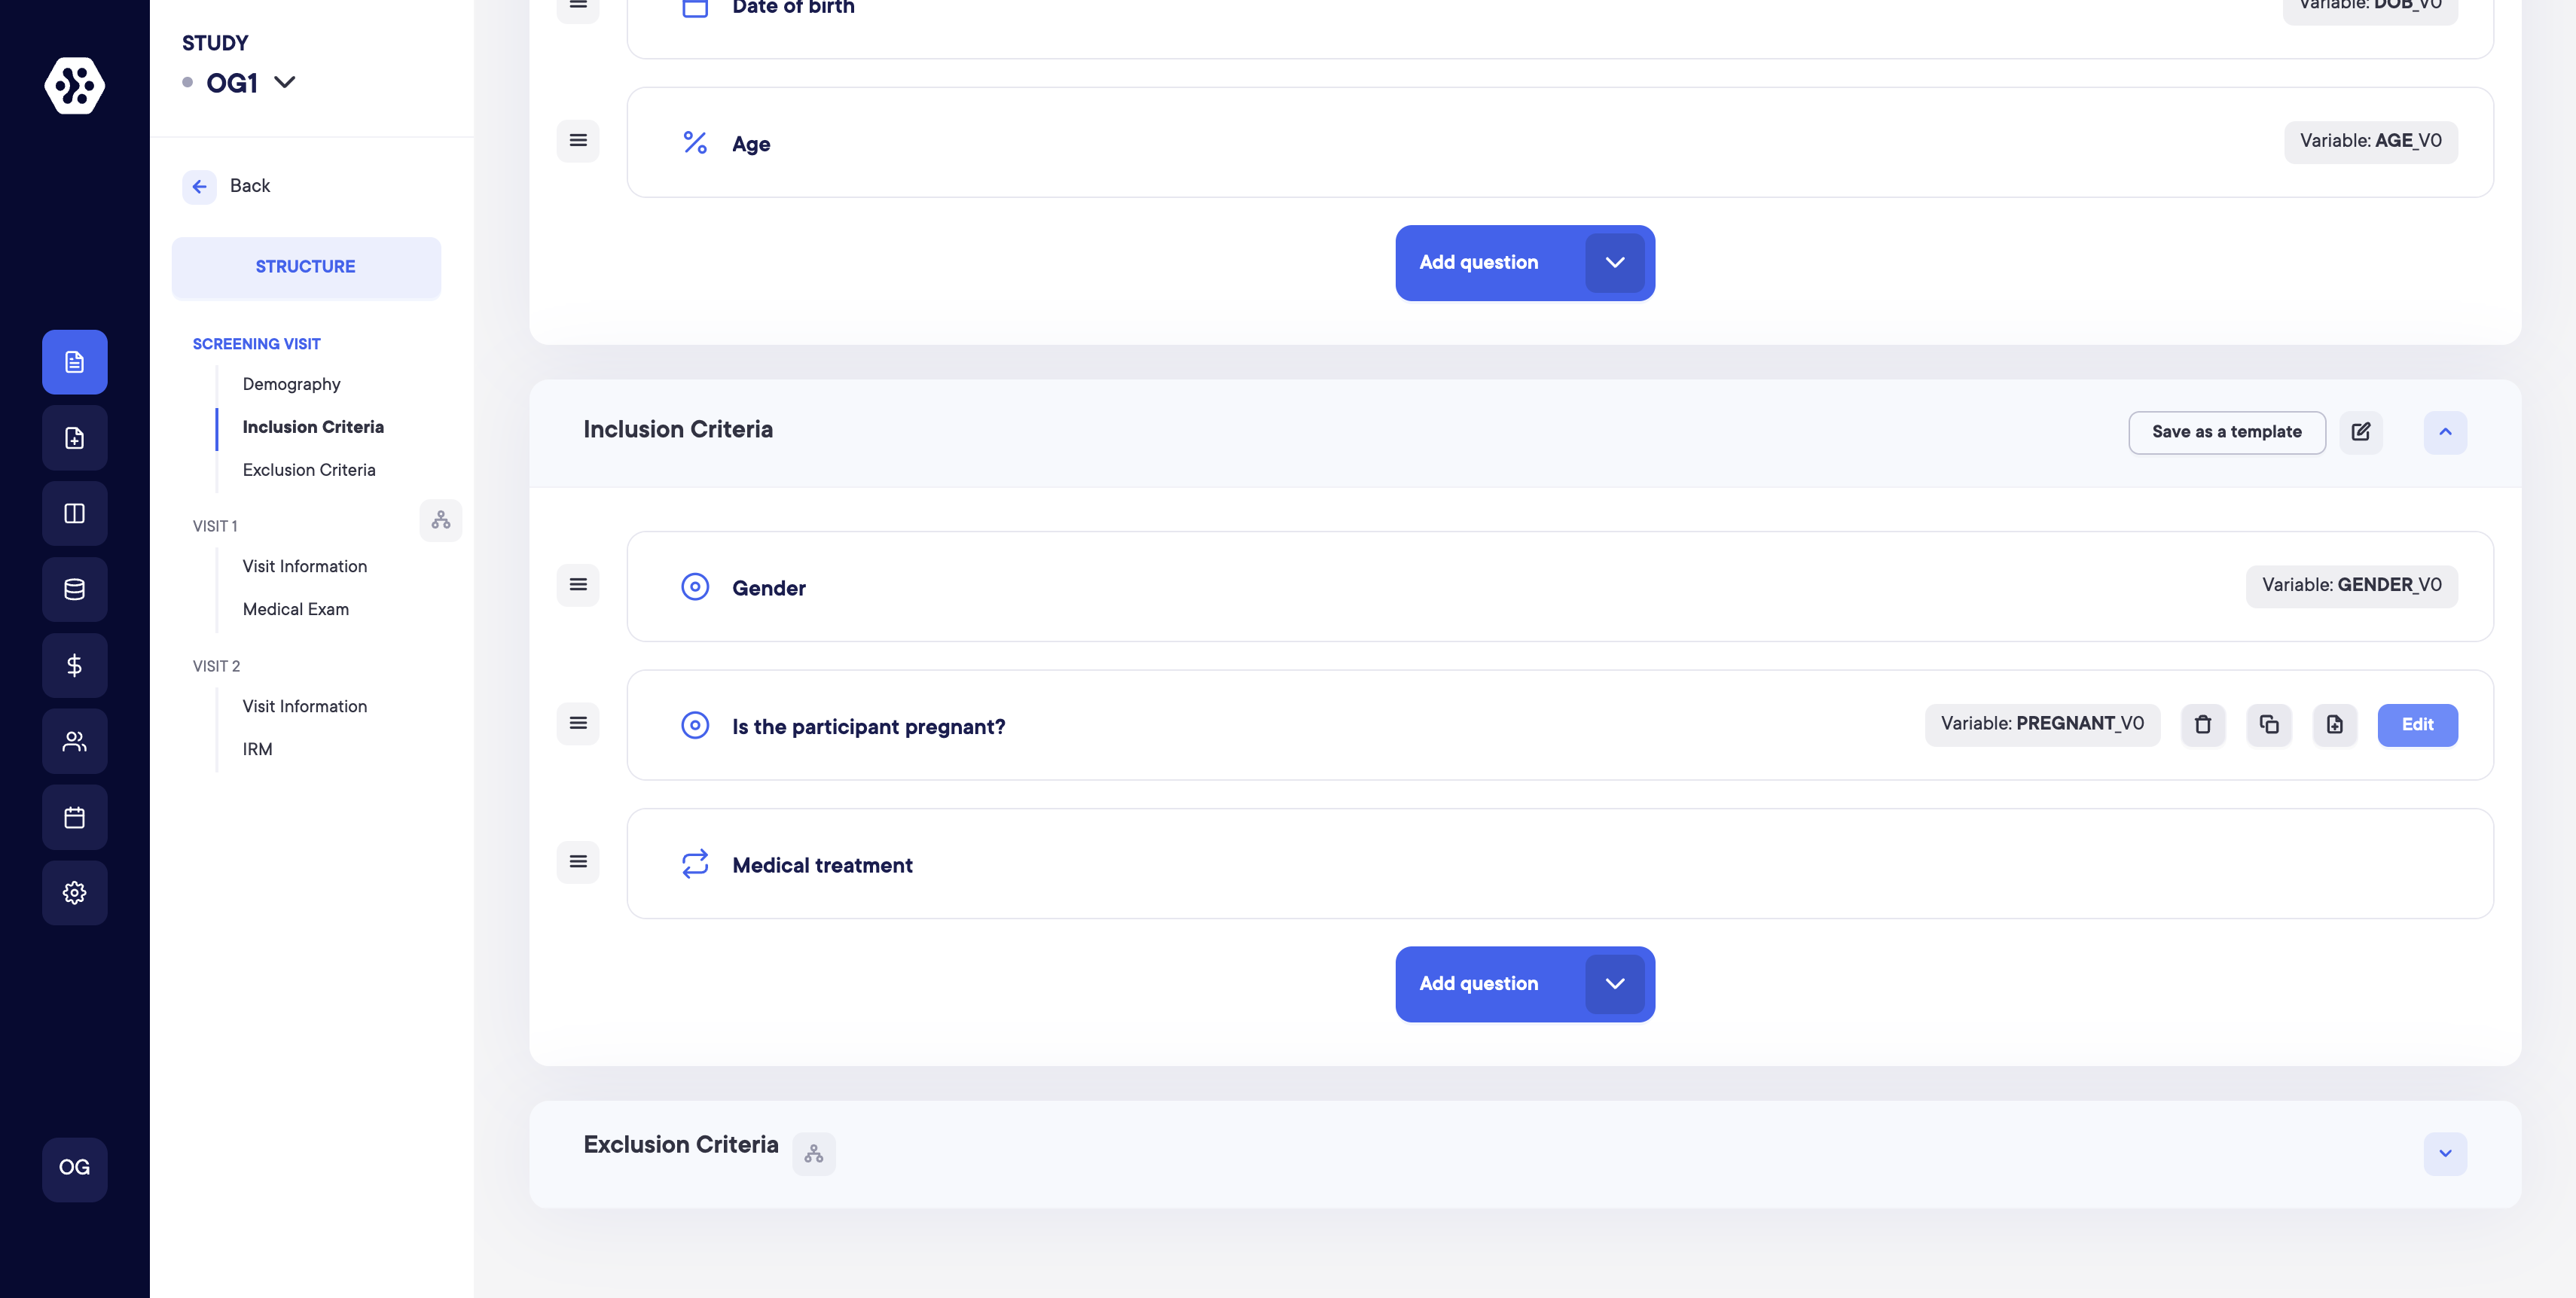Delete the pregnant question with trash icon

[x=2203, y=726]
